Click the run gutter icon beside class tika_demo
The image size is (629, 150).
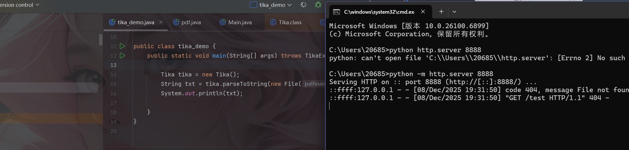point(122,46)
